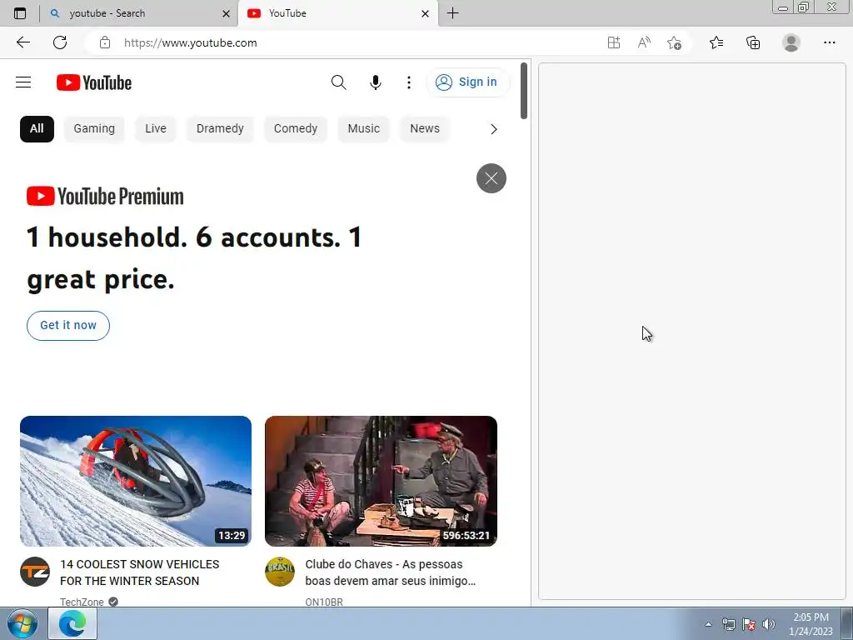The height and width of the screenshot is (640, 853).
Task: Select the Live filter chip
Action: click(x=156, y=129)
